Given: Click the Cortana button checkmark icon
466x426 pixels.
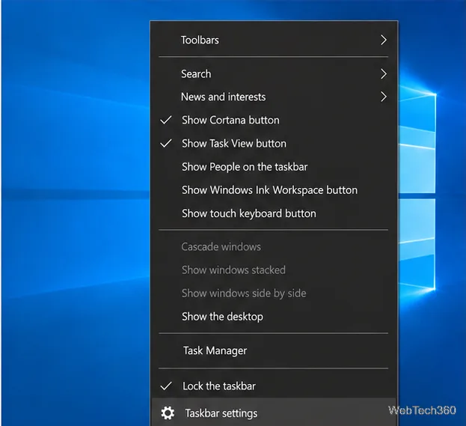Looking at the screenshot, I should [x=166, y=120].
